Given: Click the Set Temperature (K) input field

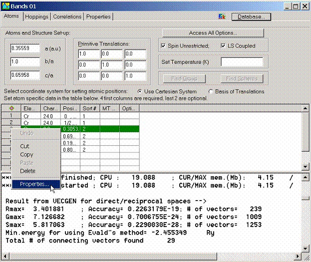Looking at the screenshot, I should coord(242,62).
